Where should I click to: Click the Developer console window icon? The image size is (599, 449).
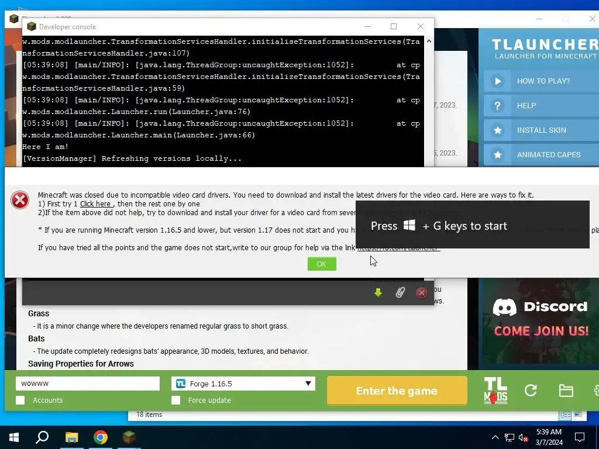pyautogui.click(x=32, y=26)
